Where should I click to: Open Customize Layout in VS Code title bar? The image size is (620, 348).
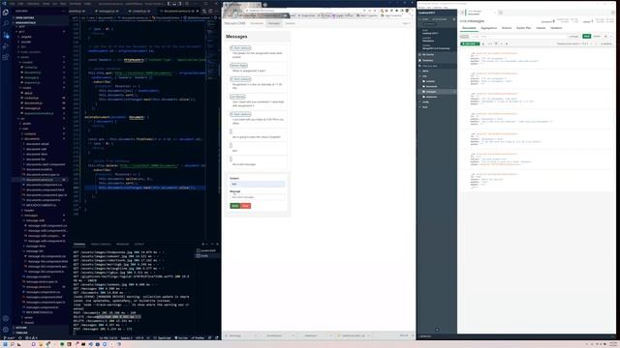pyautogui.click(x=186, y=4)
